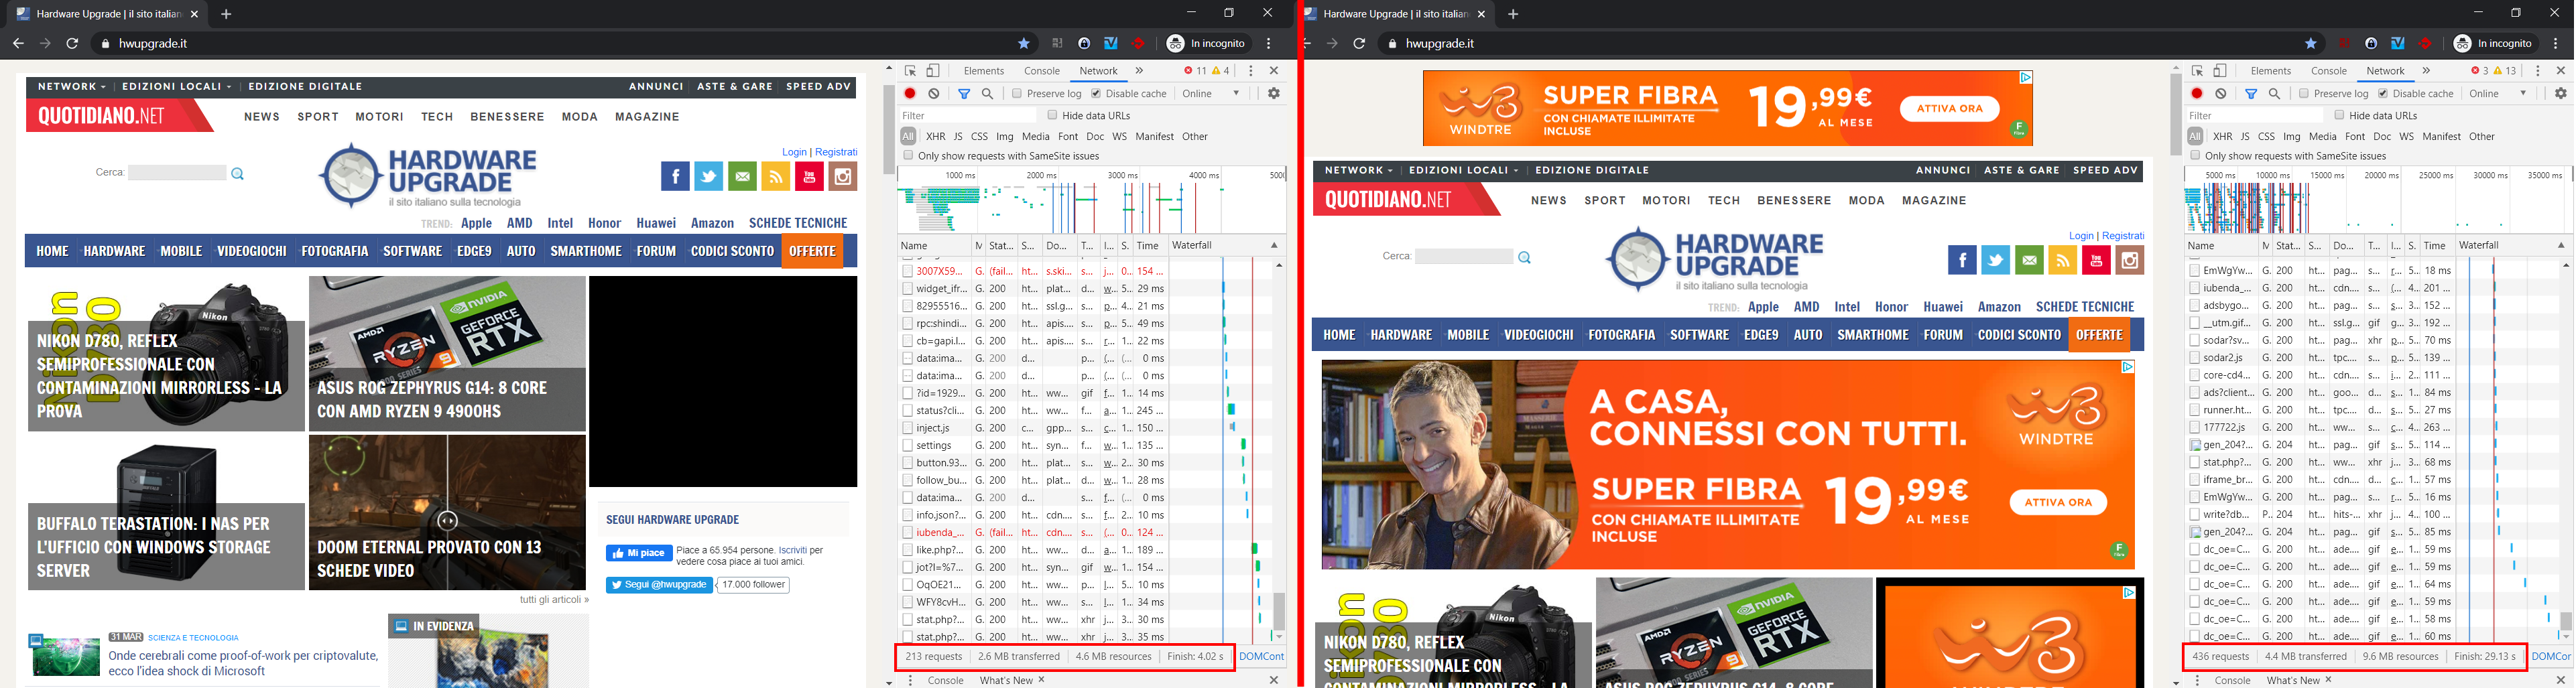The width and height of the screenshot is (2576, 688).
Task: Enable Preserve log in left DevTools
Action: (x=1017, y=93)
